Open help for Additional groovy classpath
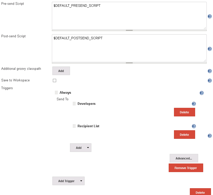Viewport: 213px width, 195px height. 210,71
